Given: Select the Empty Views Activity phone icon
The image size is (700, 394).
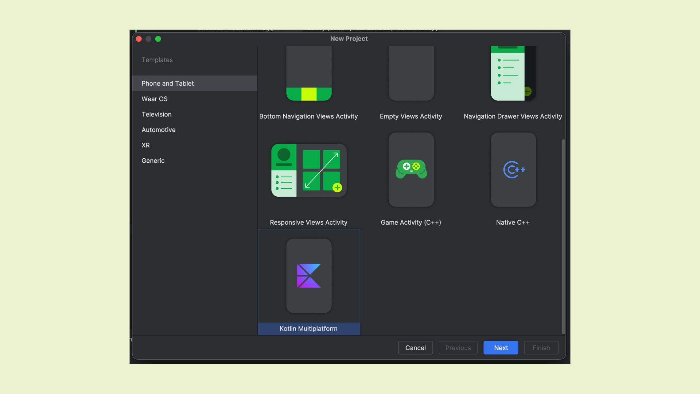Looking at the screenshot, I should (x=411, y=73).
